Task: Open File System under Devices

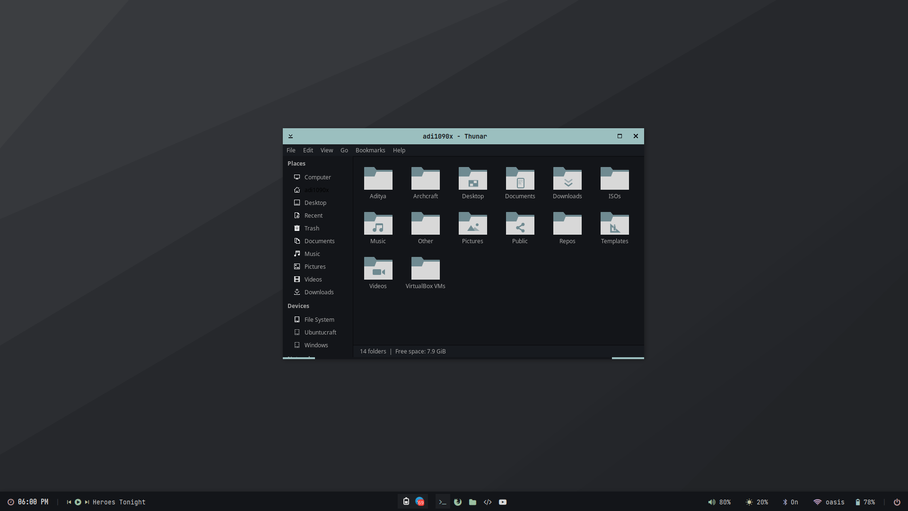Action: 319,319
